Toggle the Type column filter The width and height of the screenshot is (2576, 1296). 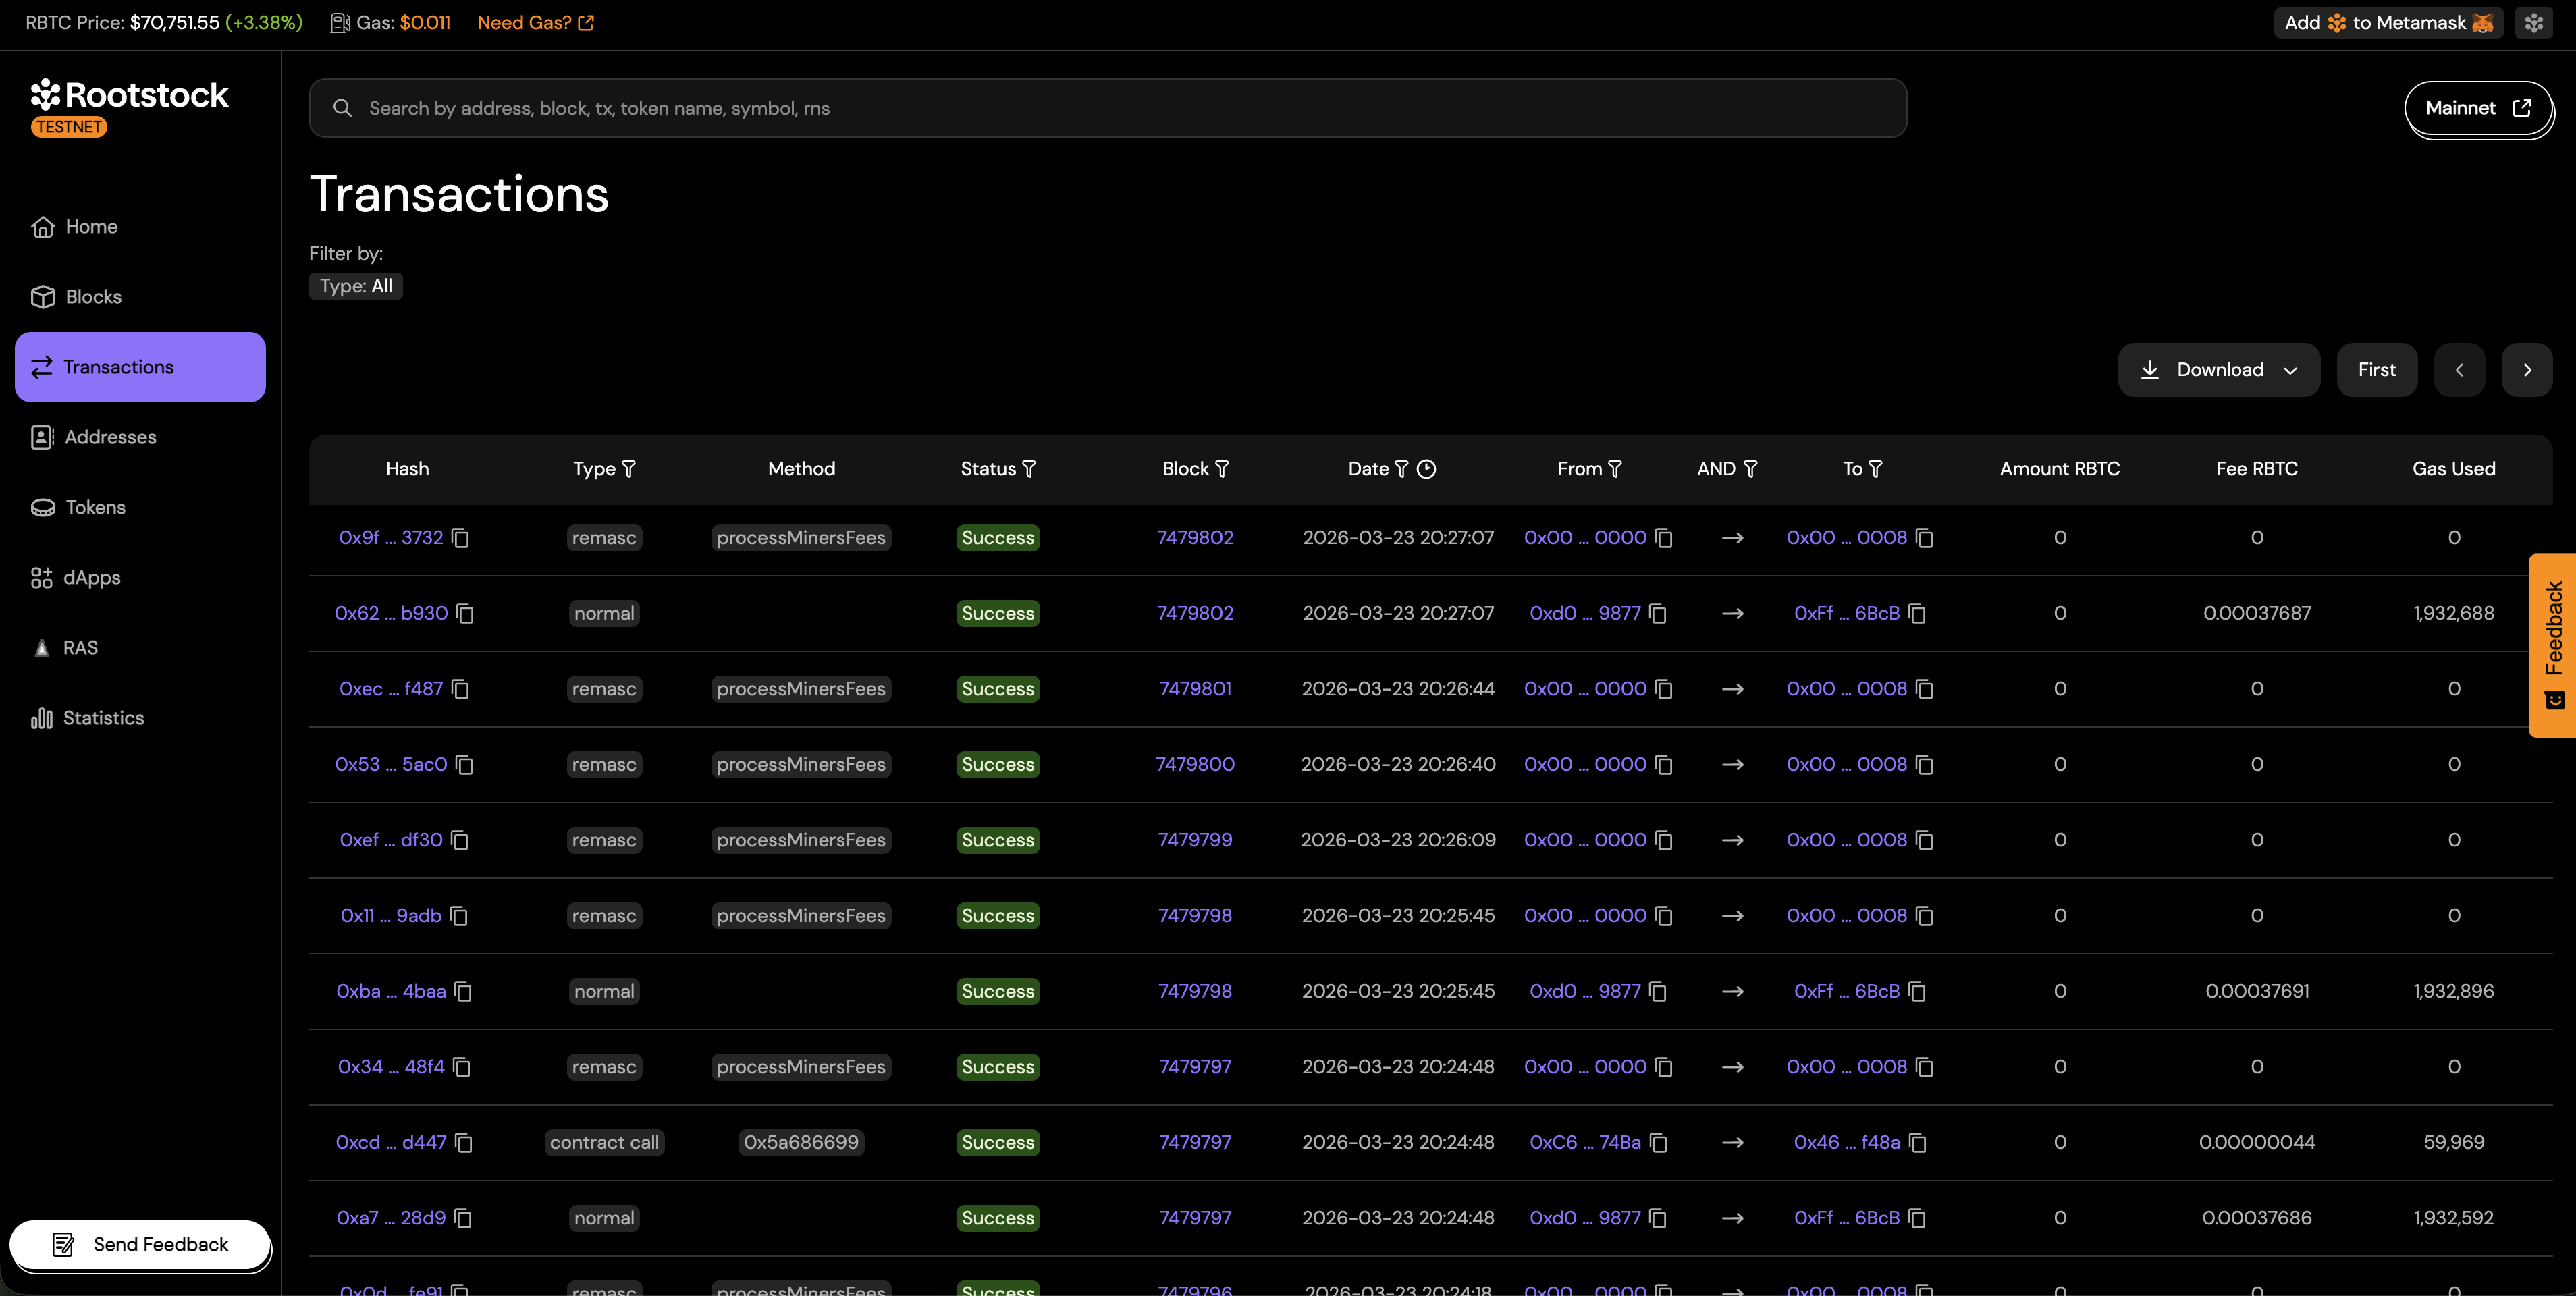click(629, 469)
